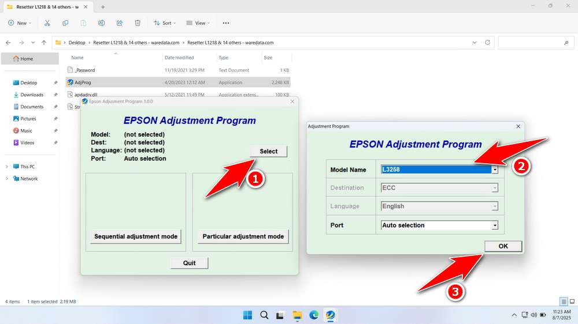578x324 pixels.
Task: Sort by Size column header
Action: 268,58
